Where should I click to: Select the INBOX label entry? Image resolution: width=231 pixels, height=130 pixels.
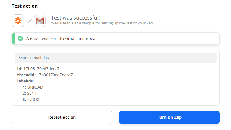33,99
